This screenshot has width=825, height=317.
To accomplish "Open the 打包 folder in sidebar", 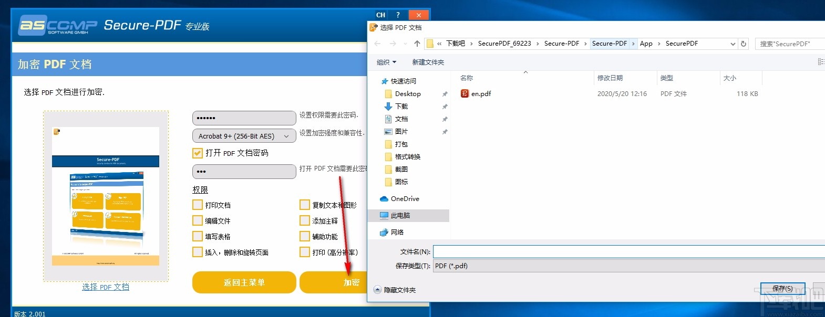I will pos(401,144).
